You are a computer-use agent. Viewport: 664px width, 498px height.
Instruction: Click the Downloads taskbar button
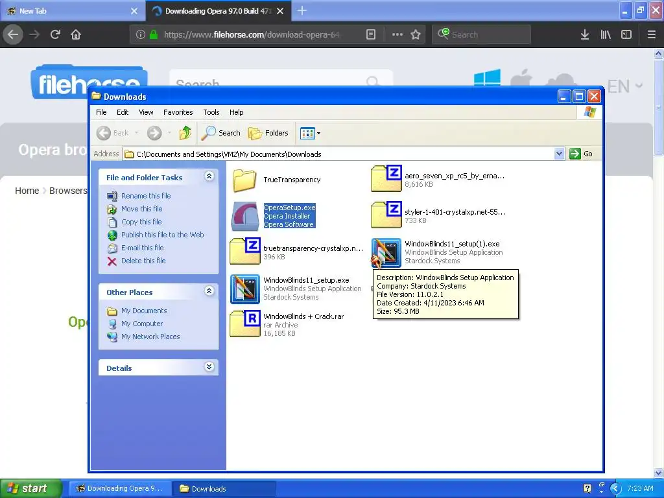point(224,488)
